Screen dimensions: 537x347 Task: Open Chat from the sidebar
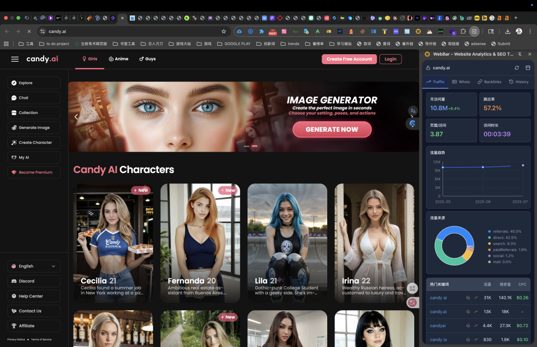(x=34, y=98)
